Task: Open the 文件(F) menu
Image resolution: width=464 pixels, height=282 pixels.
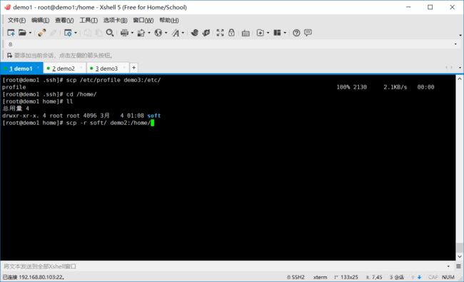Action: coord(16,21)
